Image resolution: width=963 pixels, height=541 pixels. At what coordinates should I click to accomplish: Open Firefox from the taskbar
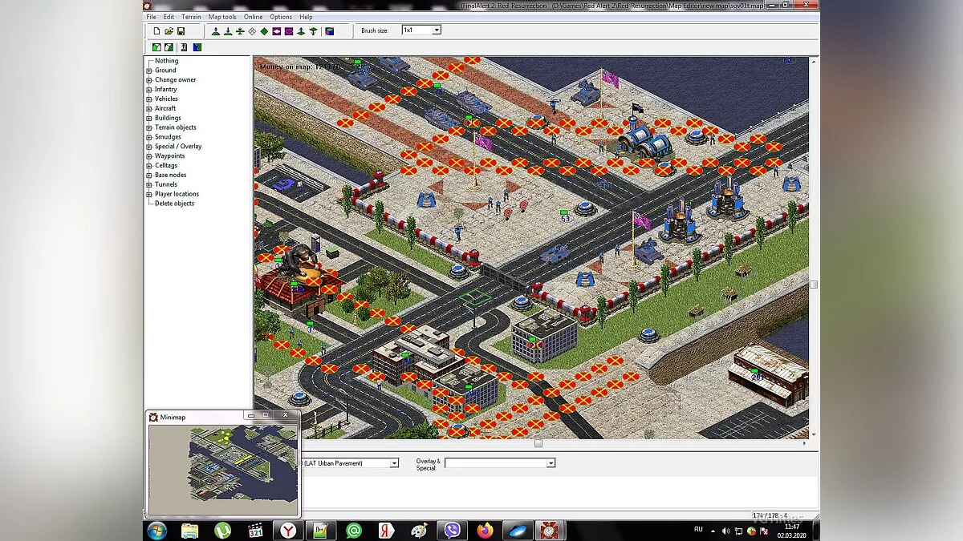[x=485, y=531]
